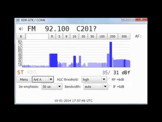This screenshot has width=162, height=122.
Task: Click the 8 preset button
Action: [21, 37]
